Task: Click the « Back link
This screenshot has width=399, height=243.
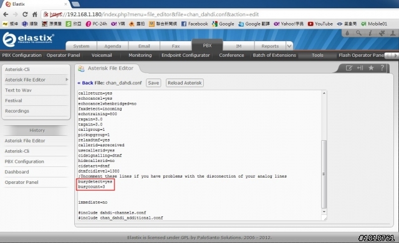Action: pyautogui.click(x=85, y=83)
